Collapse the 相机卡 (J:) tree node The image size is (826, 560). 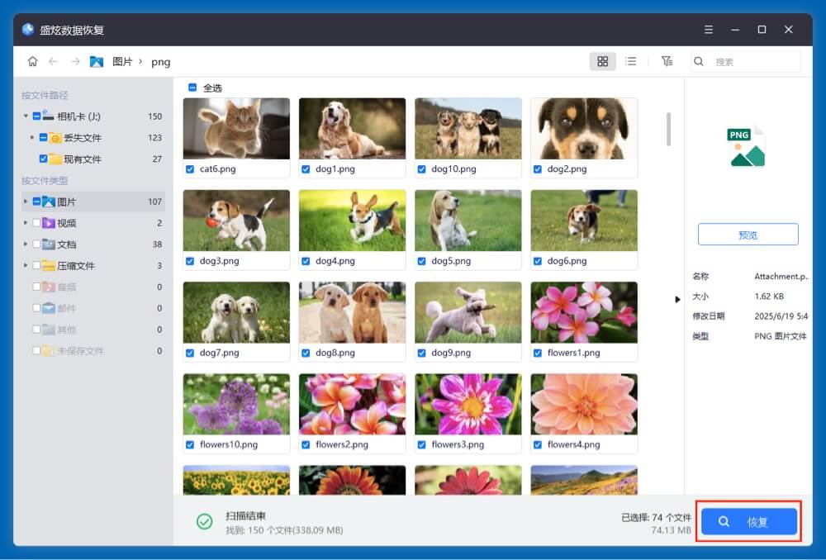point(26,116)
